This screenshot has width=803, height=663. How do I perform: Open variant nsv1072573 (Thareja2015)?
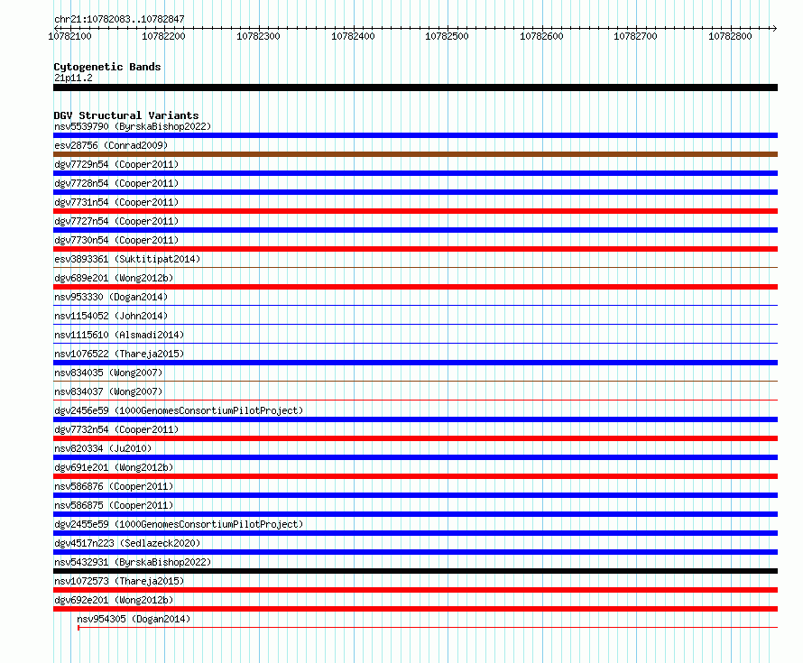coord(119,581)
